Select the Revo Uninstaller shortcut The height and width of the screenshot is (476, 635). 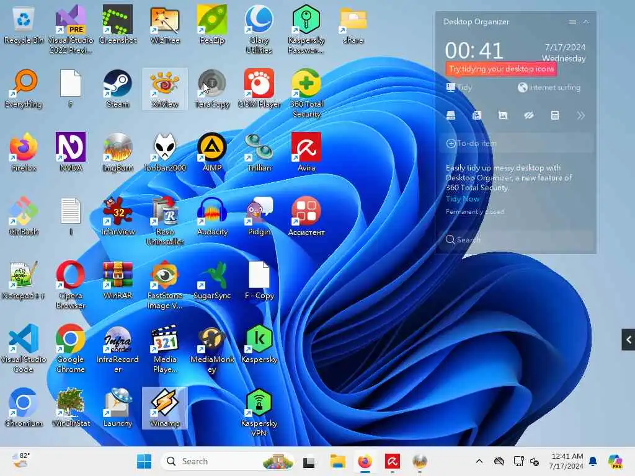165,221
